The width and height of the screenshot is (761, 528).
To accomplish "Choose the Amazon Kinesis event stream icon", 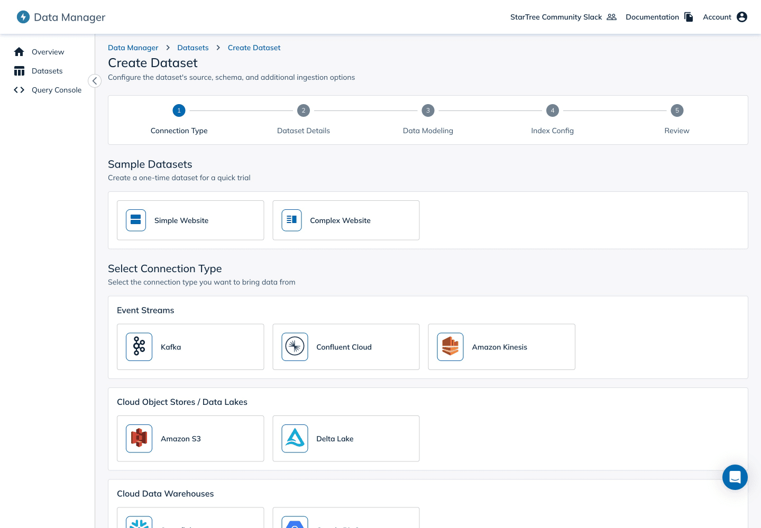I will 450,347.
